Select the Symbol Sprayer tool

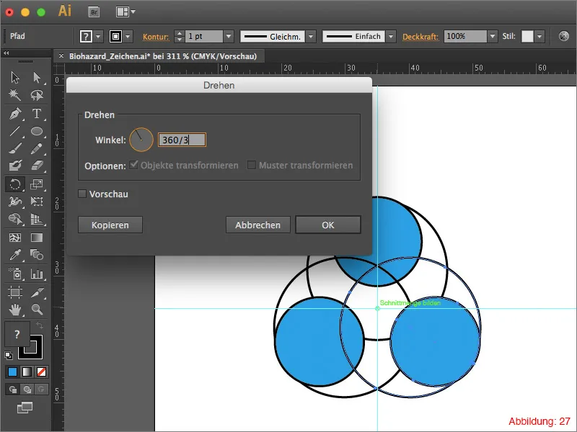coord(15,274)
